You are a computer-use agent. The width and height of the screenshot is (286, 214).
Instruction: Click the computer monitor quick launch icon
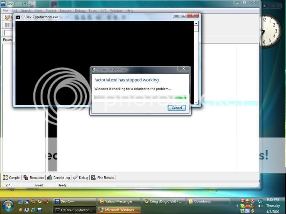click(x=27, y=210)
